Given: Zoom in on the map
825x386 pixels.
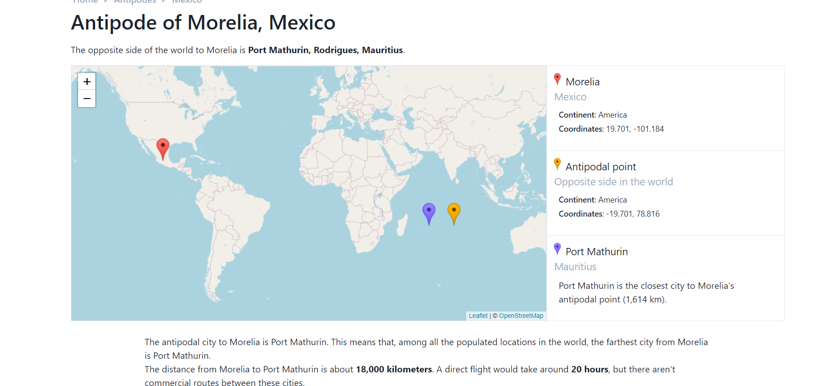Looking at the screenshot, I should (x=87, y=82).
